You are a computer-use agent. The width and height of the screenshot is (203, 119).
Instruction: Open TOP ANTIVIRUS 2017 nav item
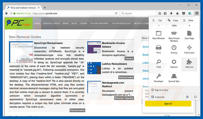[121, 24]
